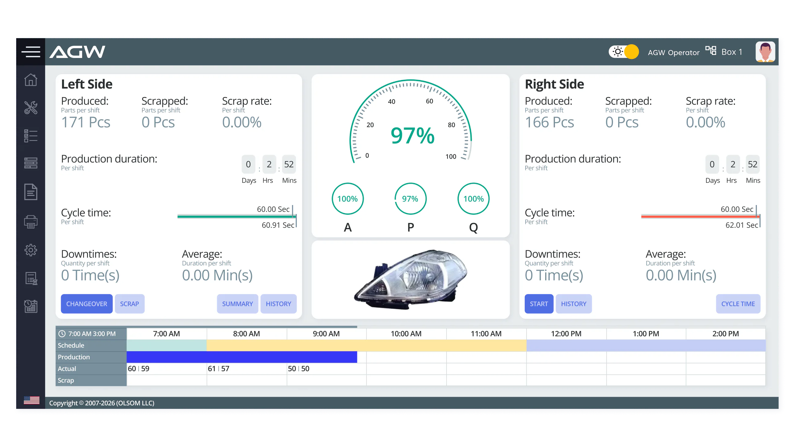795x447 pixels.
Task: Click the US flag language icon
Action: tap(31, 400)
